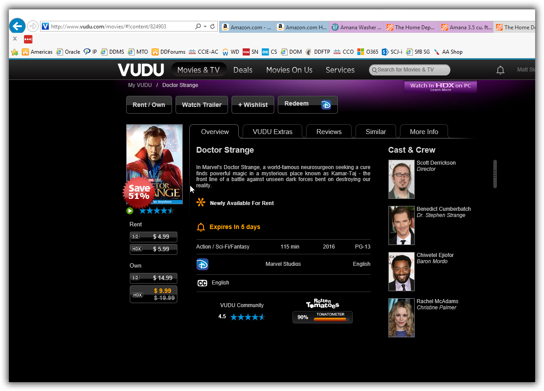Click the cast list scrollbar handle

click(x=495, y=174)
